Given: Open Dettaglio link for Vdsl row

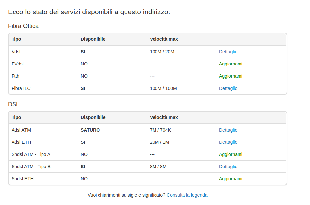Looking at the screenshot, I should (228, 52).
